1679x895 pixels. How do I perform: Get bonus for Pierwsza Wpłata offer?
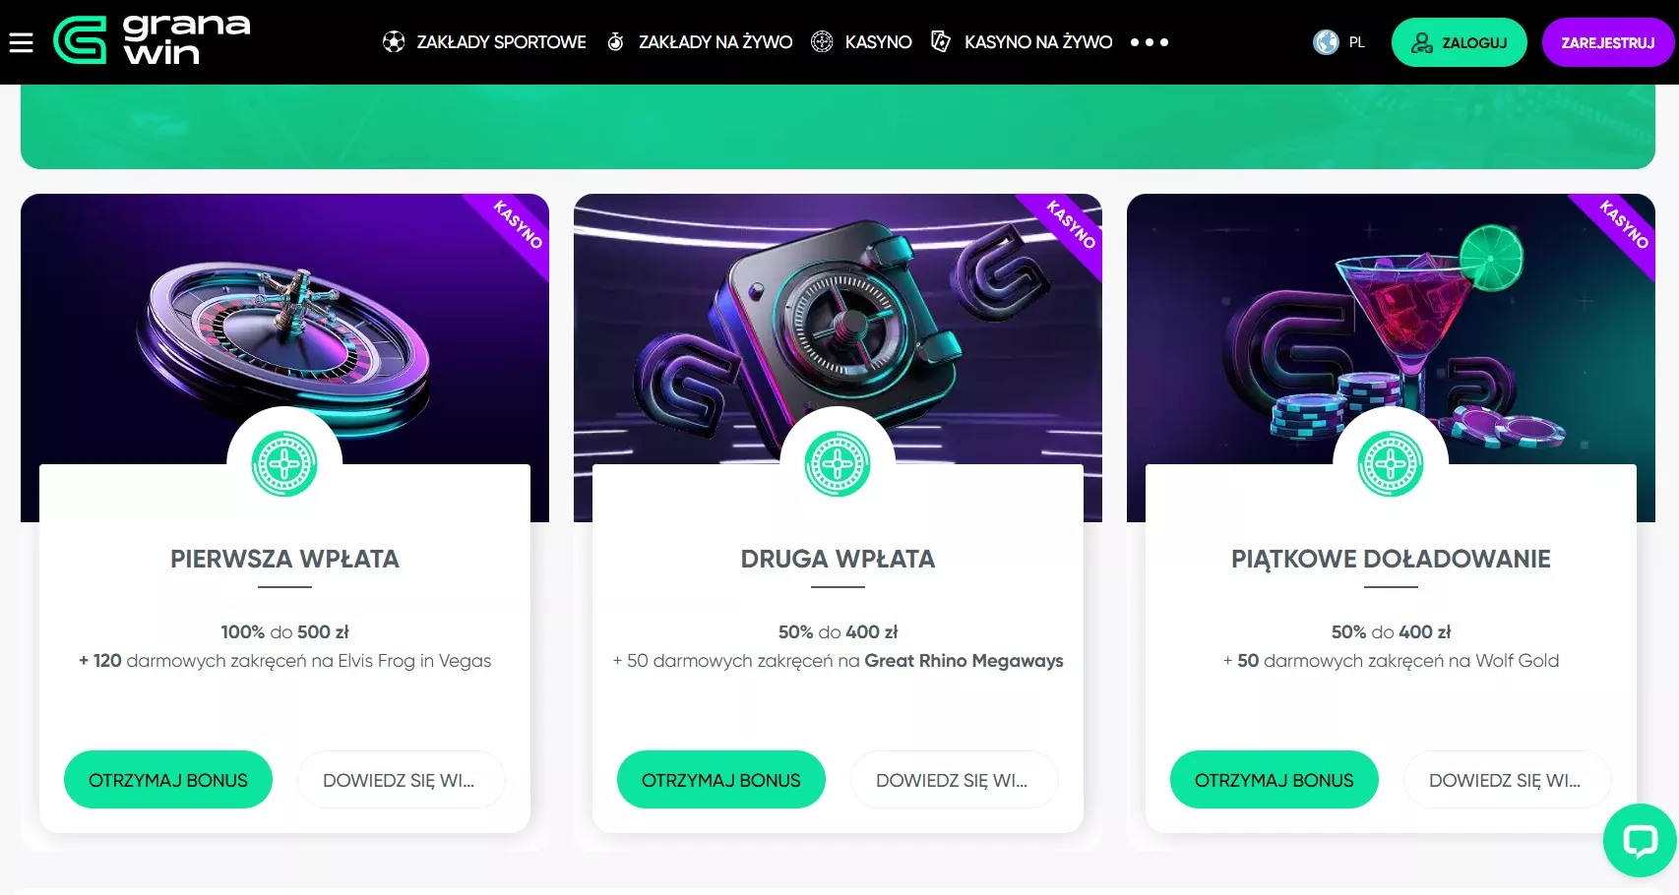(x=168, y=780)
